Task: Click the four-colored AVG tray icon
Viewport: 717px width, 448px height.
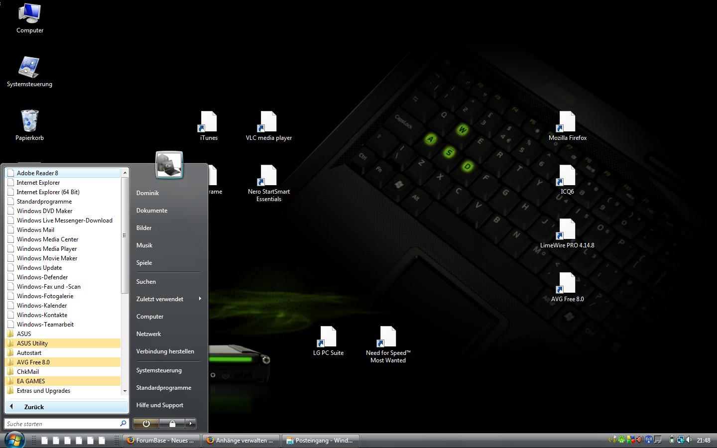Action: tap(630, 440)
